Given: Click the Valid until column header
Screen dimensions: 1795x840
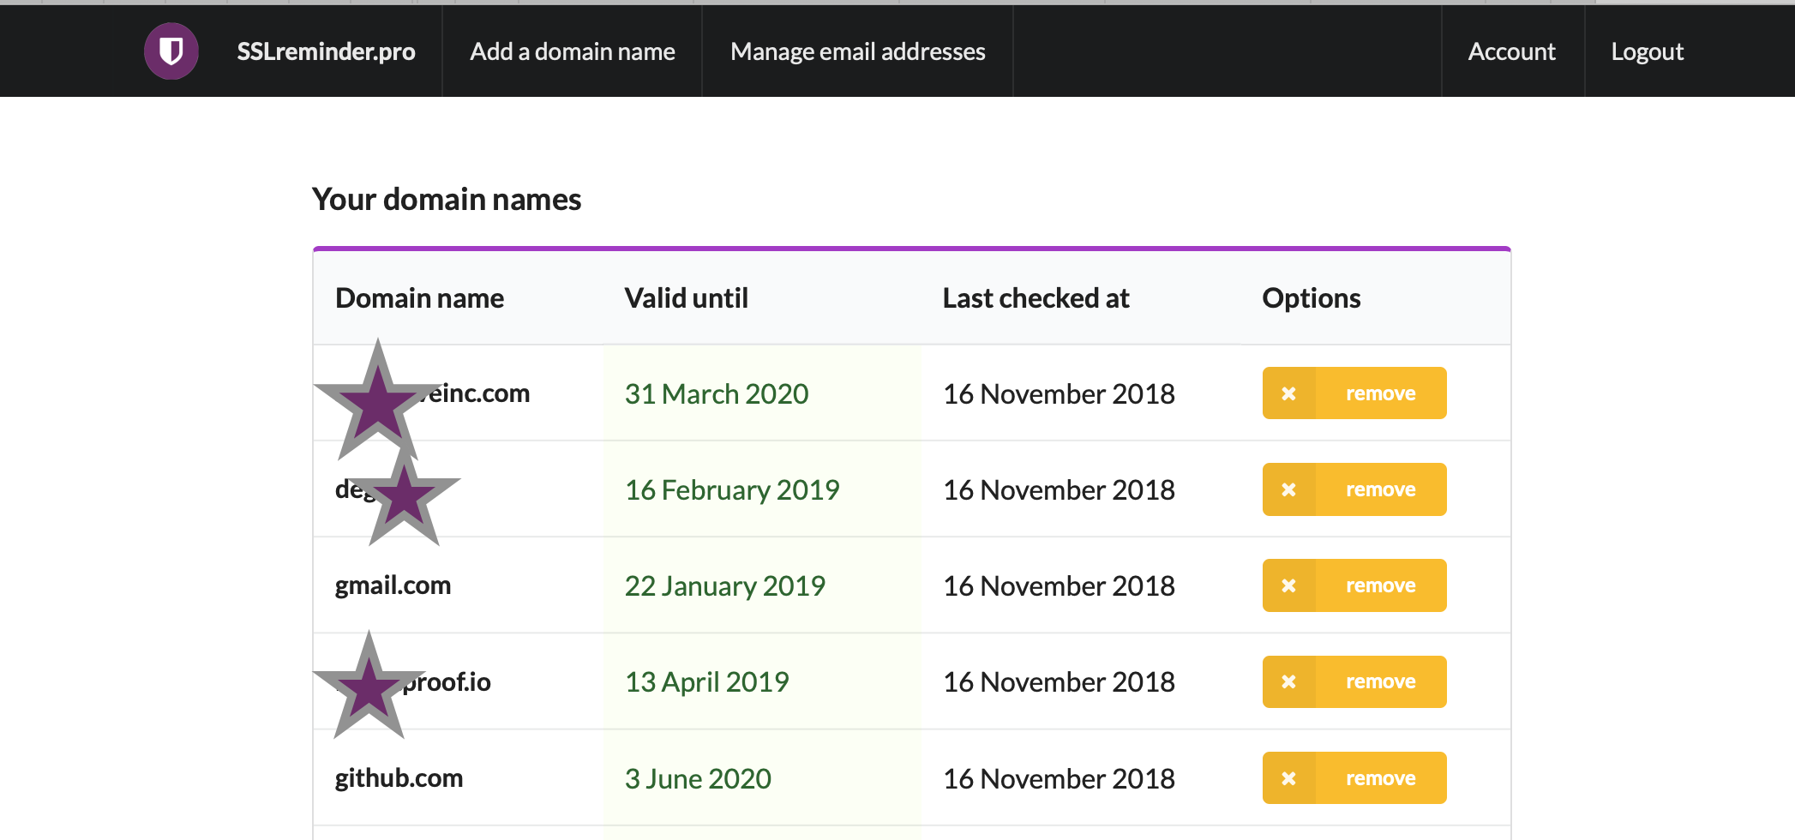Looking at the screenshot, I should pos(686,297).
